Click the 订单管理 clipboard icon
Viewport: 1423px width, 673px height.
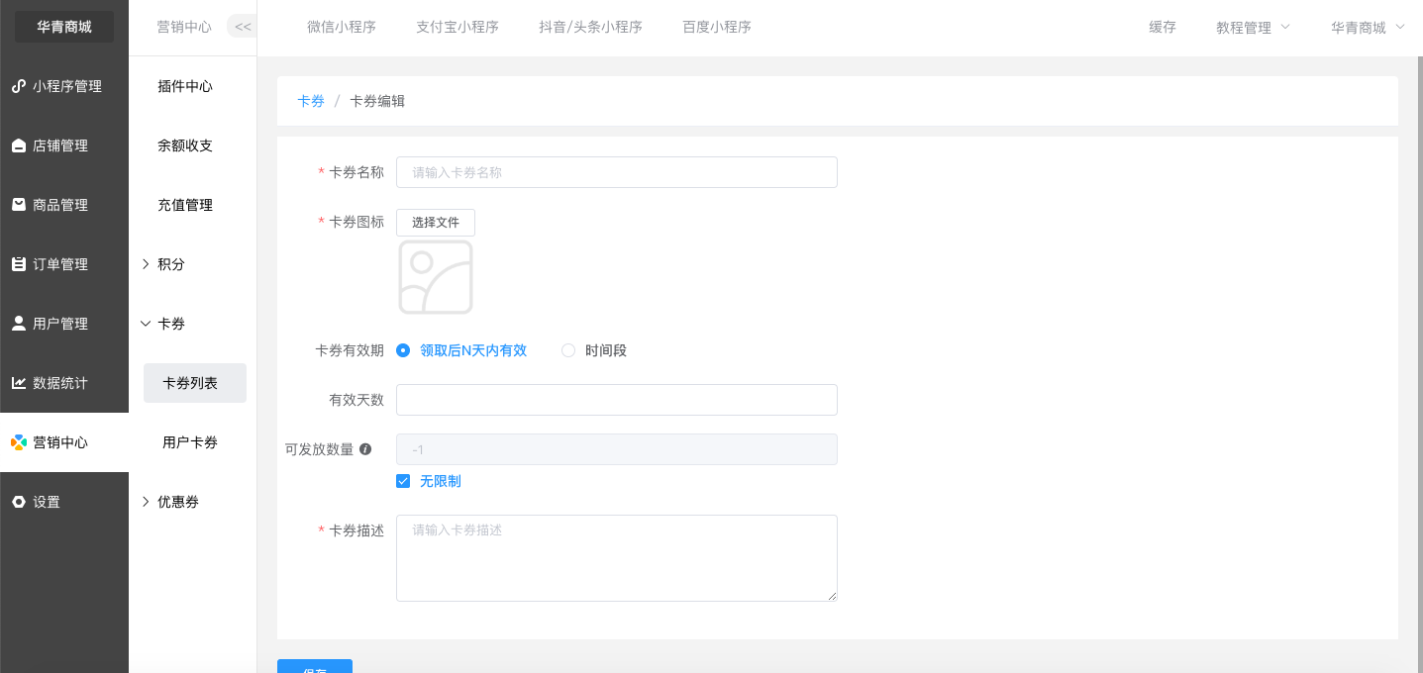[x=19, y=264]
